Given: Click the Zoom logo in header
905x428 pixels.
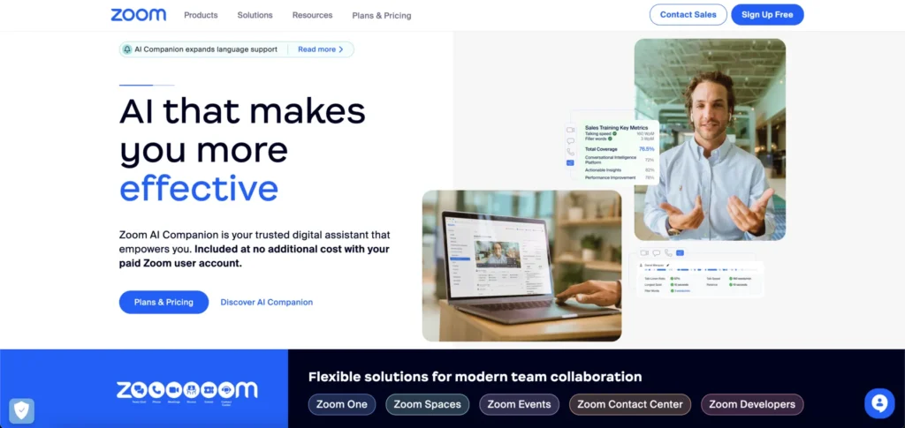Looking at the screenshot, I should [139, 15].
